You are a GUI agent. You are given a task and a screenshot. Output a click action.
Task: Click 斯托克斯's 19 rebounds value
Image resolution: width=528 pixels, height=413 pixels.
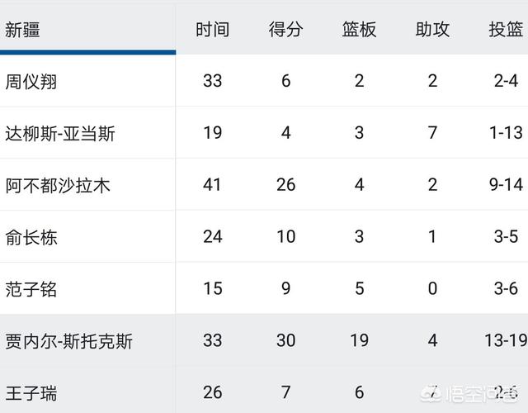click(360, 340)
